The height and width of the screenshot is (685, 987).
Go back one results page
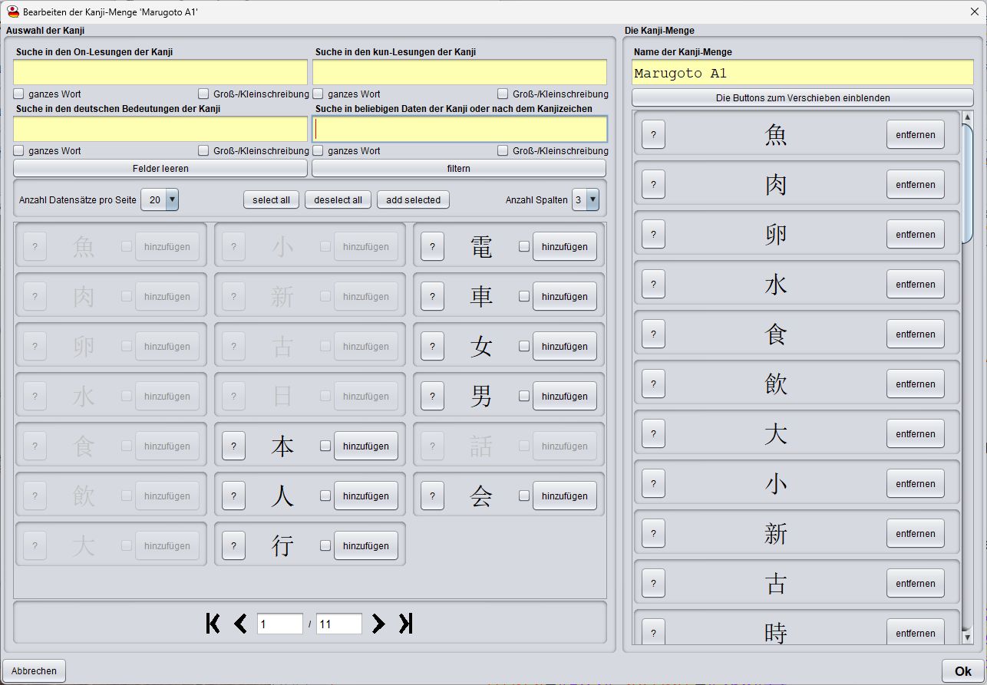pos(240,624)
